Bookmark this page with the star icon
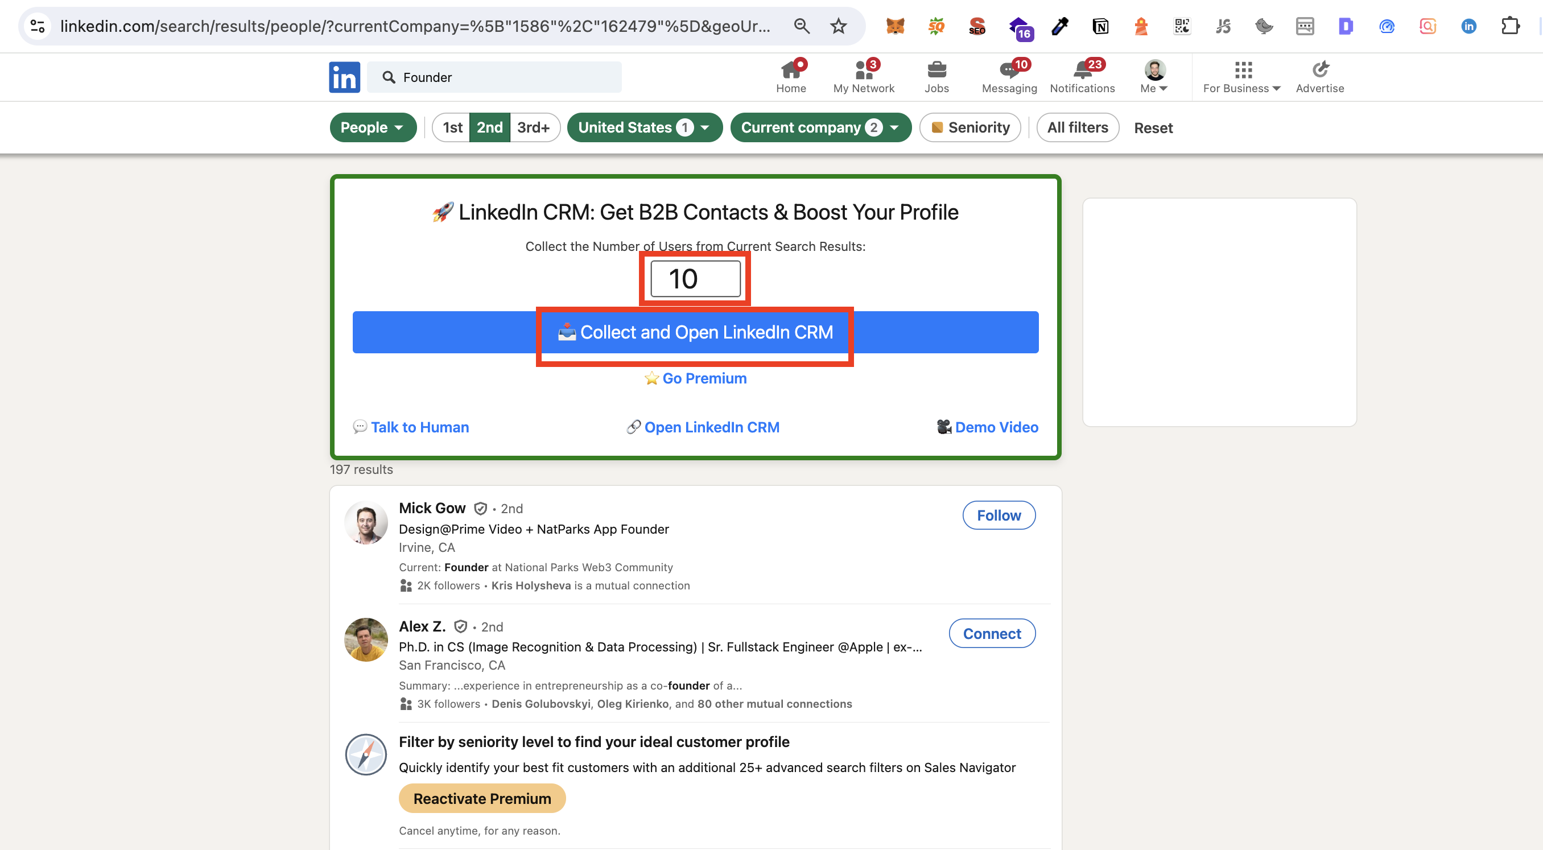This screenshot has width=1543, height=850. click(839, 26)
